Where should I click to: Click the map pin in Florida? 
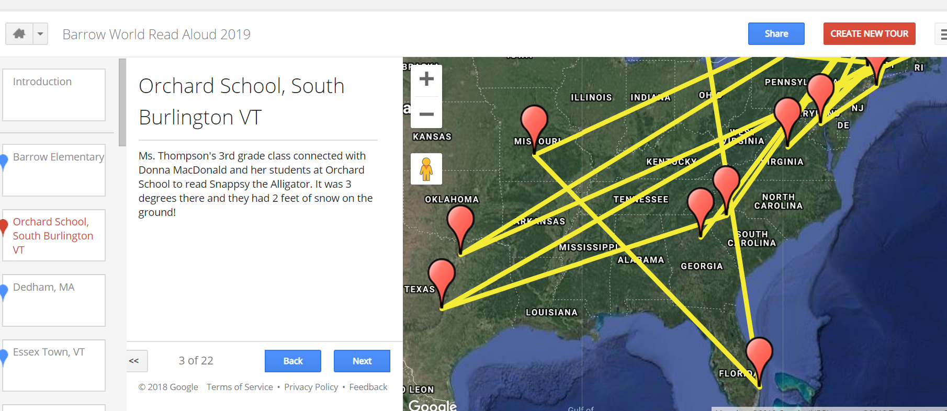pyautogui.click(x=759, y=357)
